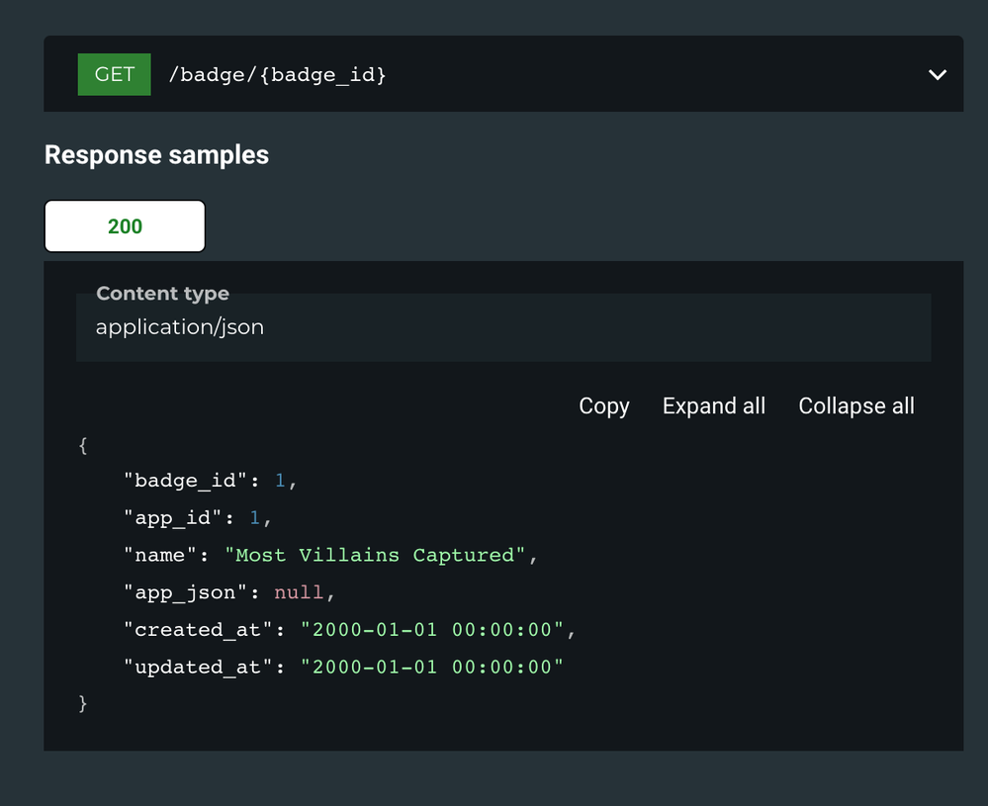Click the Response samples heading
The image size is (988, 806).
tap(156, 155)
